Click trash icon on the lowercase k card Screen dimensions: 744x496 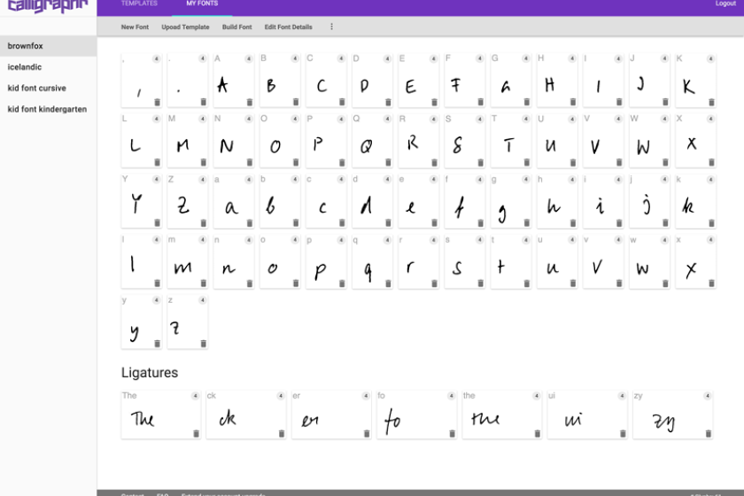coord(711,222)
